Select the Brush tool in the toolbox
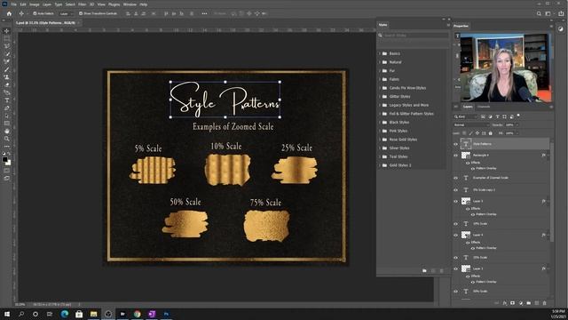568x320 pixels. pos(6,69)
